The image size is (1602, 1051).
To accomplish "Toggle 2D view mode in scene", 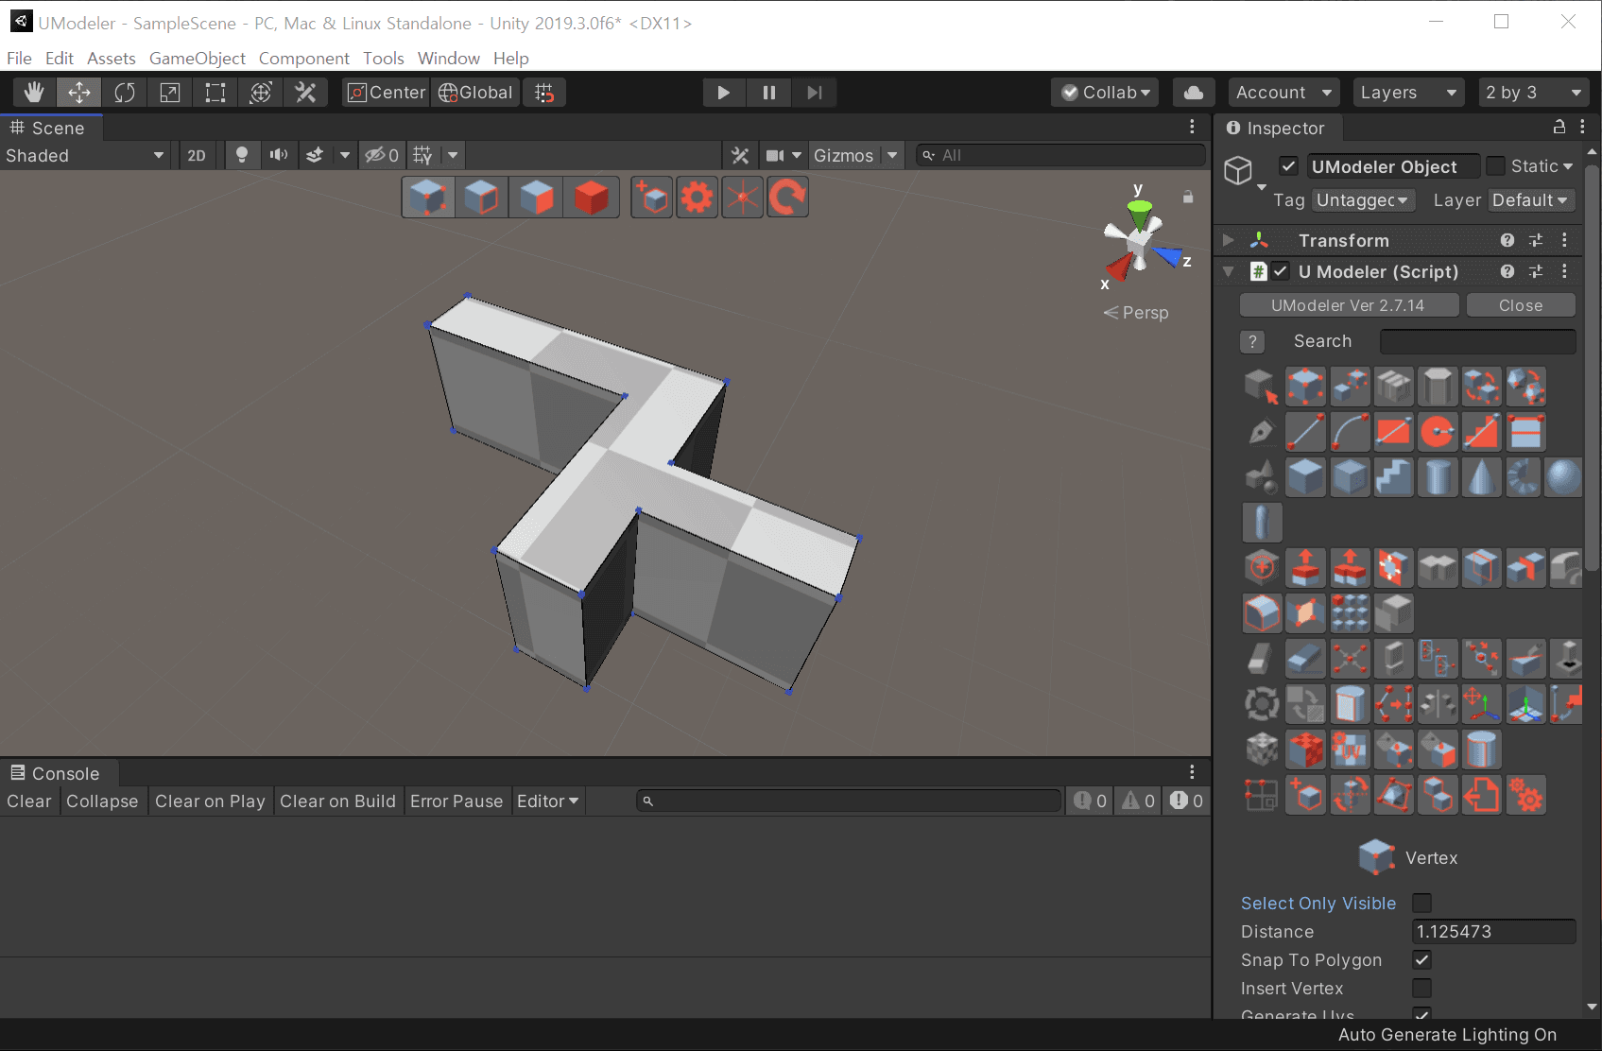I will tap(197, 155).
